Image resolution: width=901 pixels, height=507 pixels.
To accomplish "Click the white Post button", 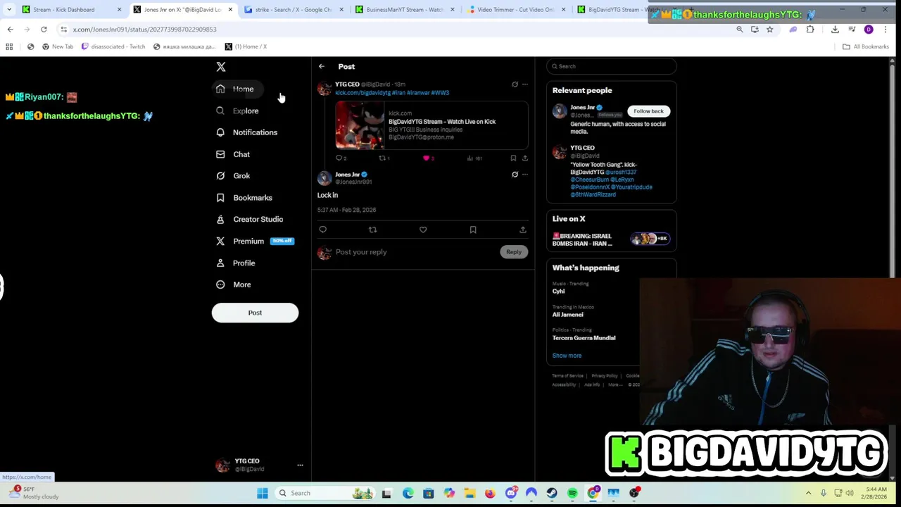I will click(255, 313).
